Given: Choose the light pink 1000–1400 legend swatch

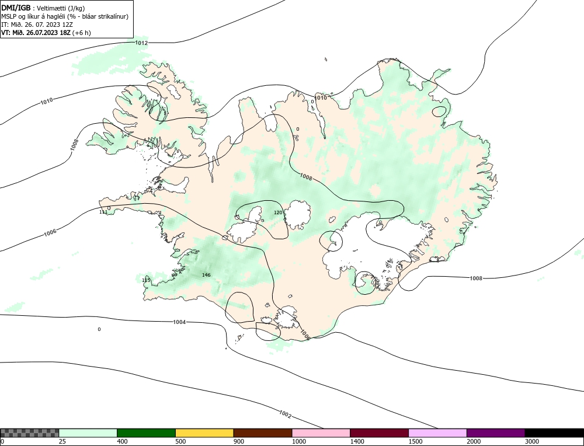Looking at the screenshot, I should (321, 433).
